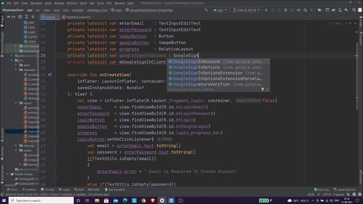Choose GoogleSignInOptionsExtension suggestion
The width and height of the screenshot is (363, 204).
coord(218,73)
